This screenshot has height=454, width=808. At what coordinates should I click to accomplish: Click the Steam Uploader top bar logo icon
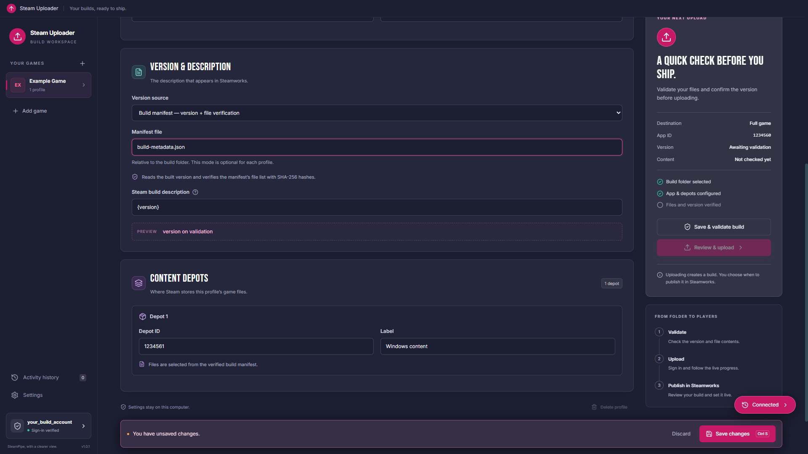(x=11, y=8)
